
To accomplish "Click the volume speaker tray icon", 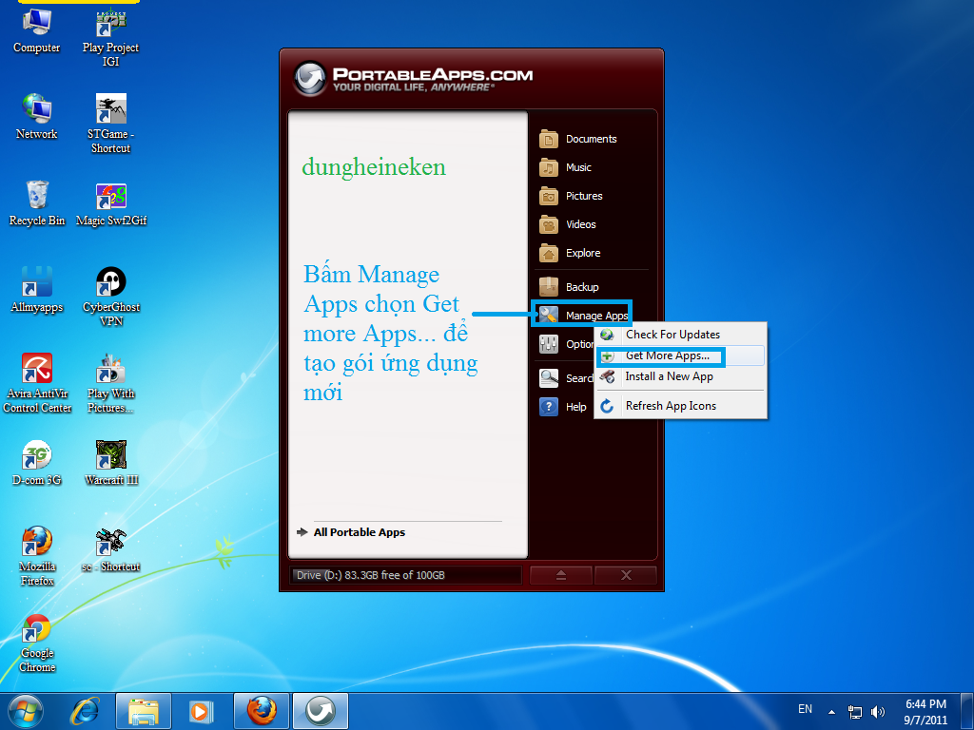I will click(x=878, y=712).
